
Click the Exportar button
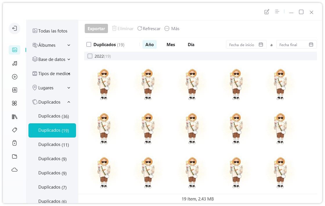(96, 29)
